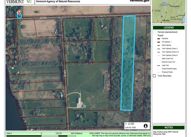Click the Roads legend label
This screenshot has height=137, width=191.
pyautogui.click(x=160, y=35)
